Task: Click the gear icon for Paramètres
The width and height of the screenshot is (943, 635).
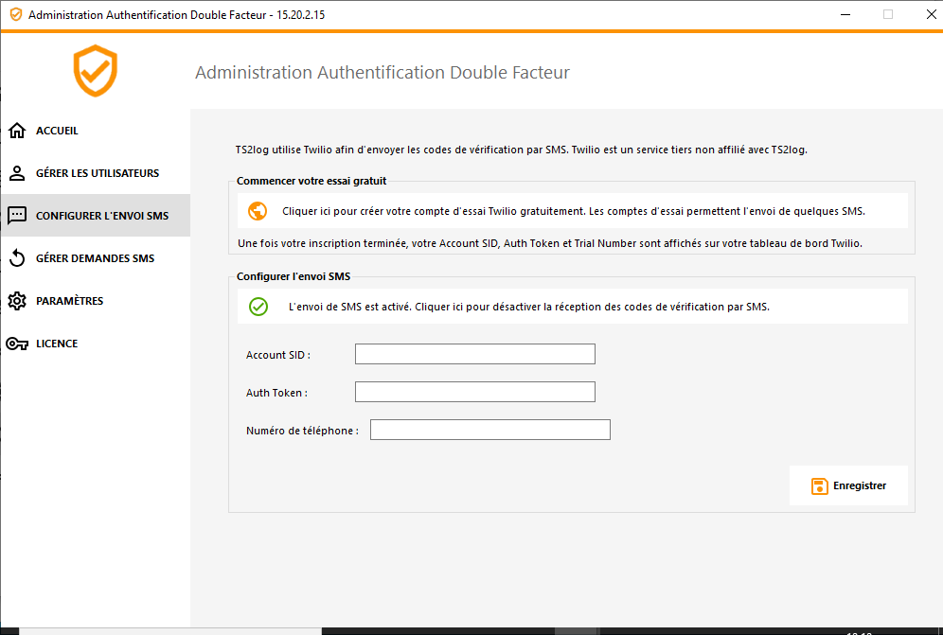Action: tap(17, 301)
